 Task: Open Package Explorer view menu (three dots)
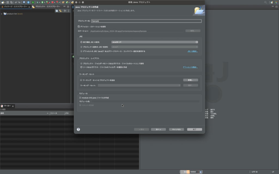coord(68,11)
